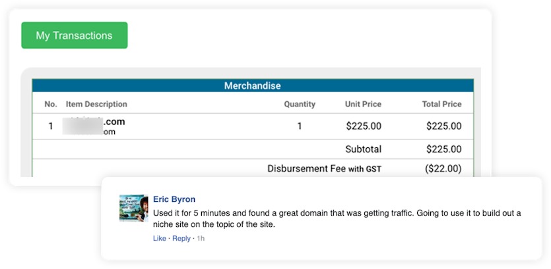Click the Total Price column header

pyautogui.click(x=441, y=104)
